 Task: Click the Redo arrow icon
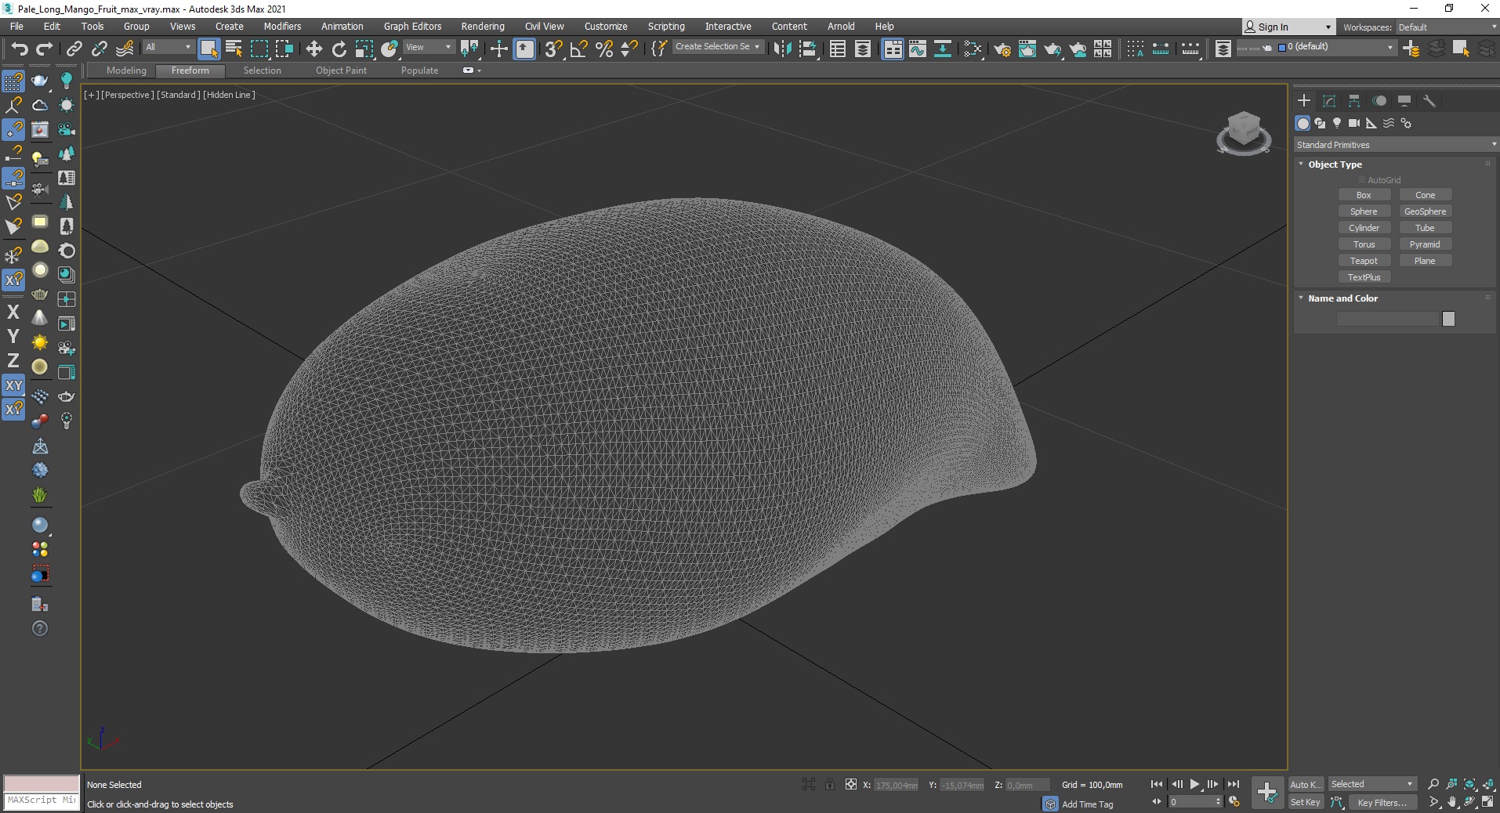(x=45, y=49)
